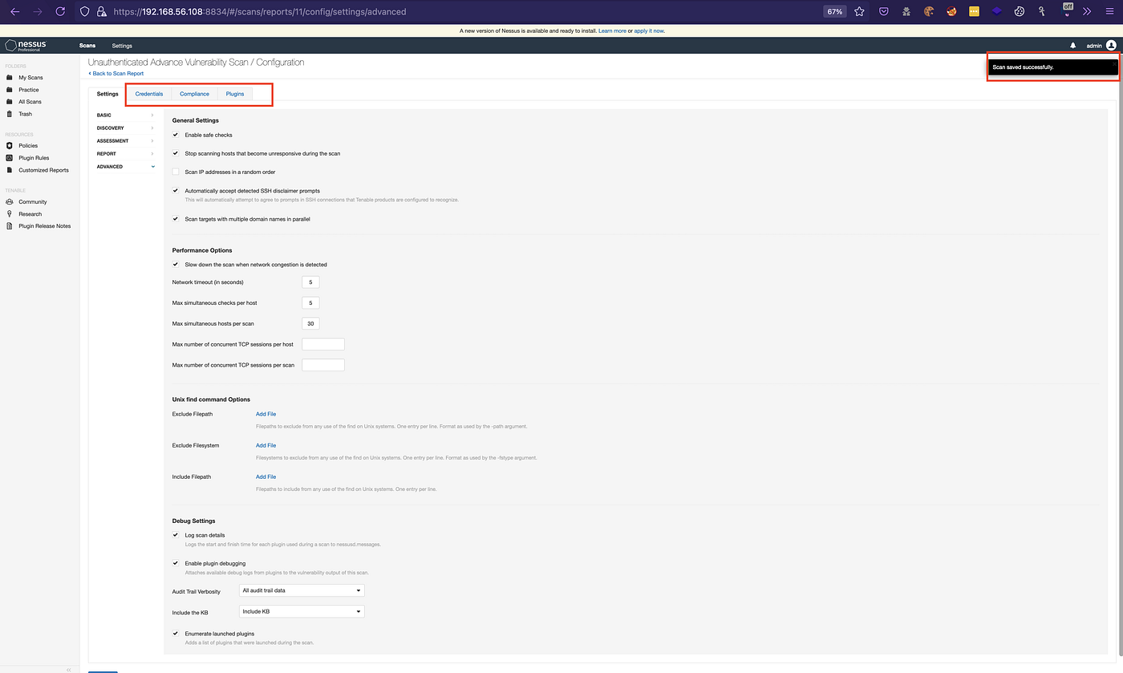The height and width of the screenshot is (673, 1123).
Task: Click Max concurrent TCP sessions per host field
Action: click(322, 344)
